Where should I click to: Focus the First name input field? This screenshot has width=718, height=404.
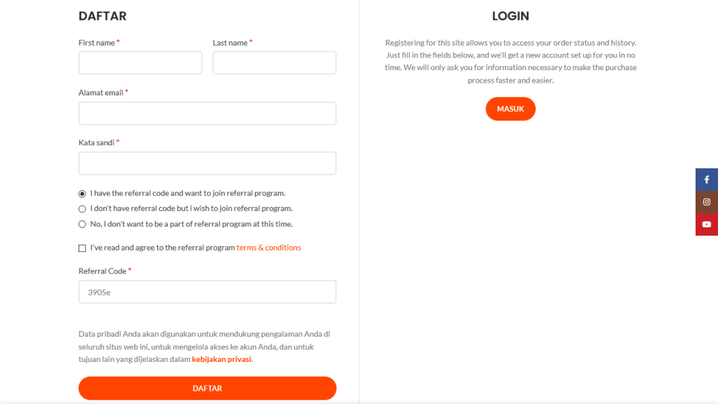point(140,63)
